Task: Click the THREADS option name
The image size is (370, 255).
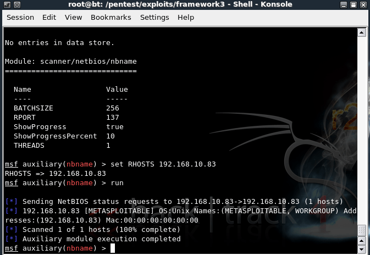Action: 29,146
